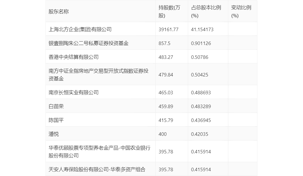Click the value 857.5
This screenshot has height=176, width=303.
[x=164, y=43]
